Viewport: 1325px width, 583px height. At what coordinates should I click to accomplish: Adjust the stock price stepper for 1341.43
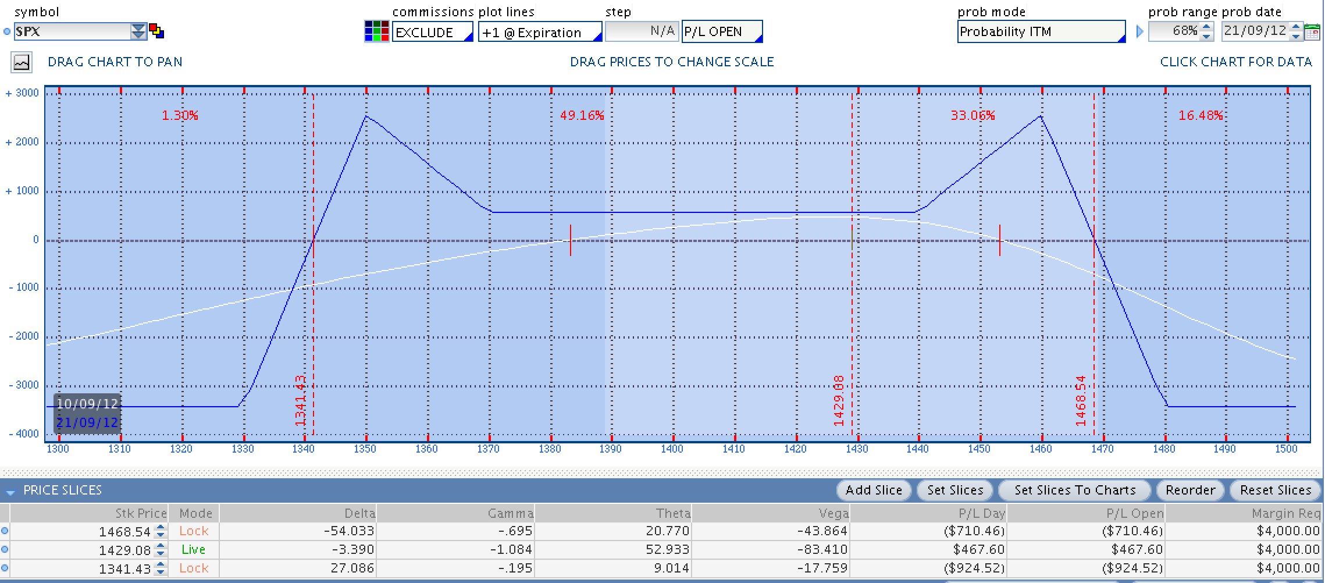click(x=161, y=568)
